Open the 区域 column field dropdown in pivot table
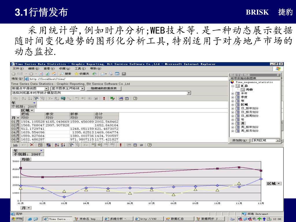The height and width of the screenshot is (222, 296). pyautogui.click(x=32, y=110)
